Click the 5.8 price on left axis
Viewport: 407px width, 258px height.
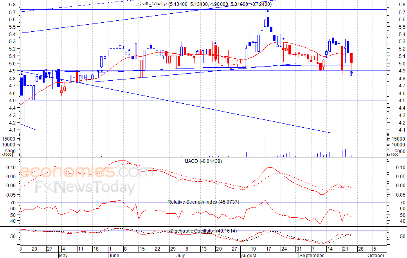tap(12, 4)
